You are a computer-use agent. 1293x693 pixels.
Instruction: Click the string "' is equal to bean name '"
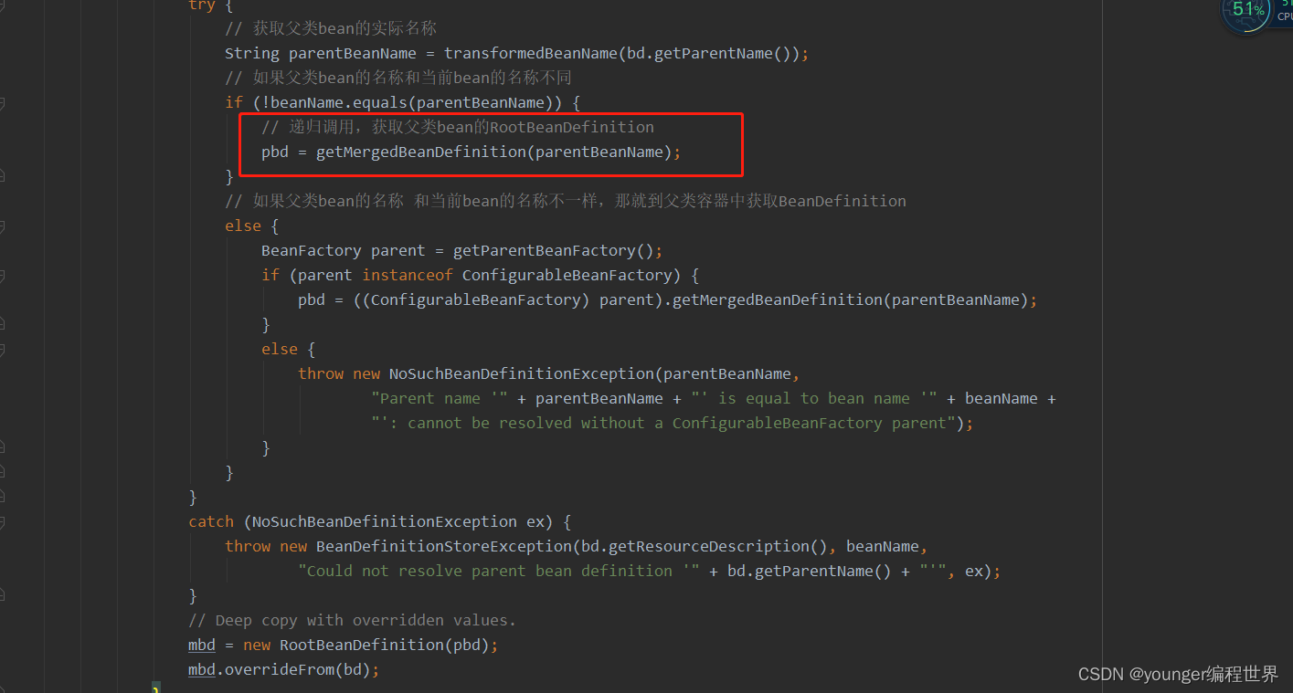click(x=814, y=398)
